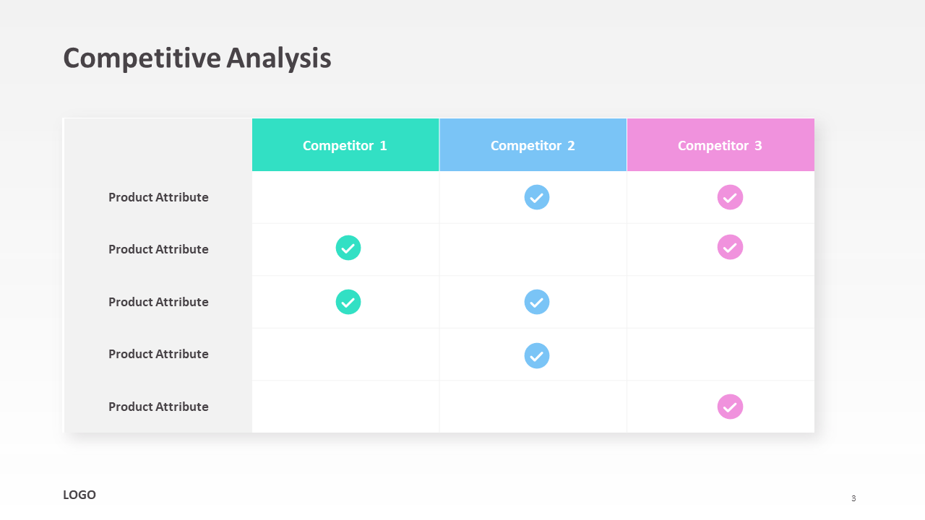Image resolution: width=925 pixels, height=520 pixels.
Task: Select the pink checkmark in the last attribute row
Action: click(730, 407)
